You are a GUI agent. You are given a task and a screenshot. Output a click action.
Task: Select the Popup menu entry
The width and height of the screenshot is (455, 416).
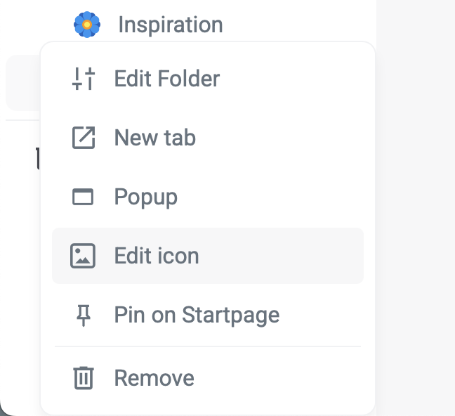145,197
